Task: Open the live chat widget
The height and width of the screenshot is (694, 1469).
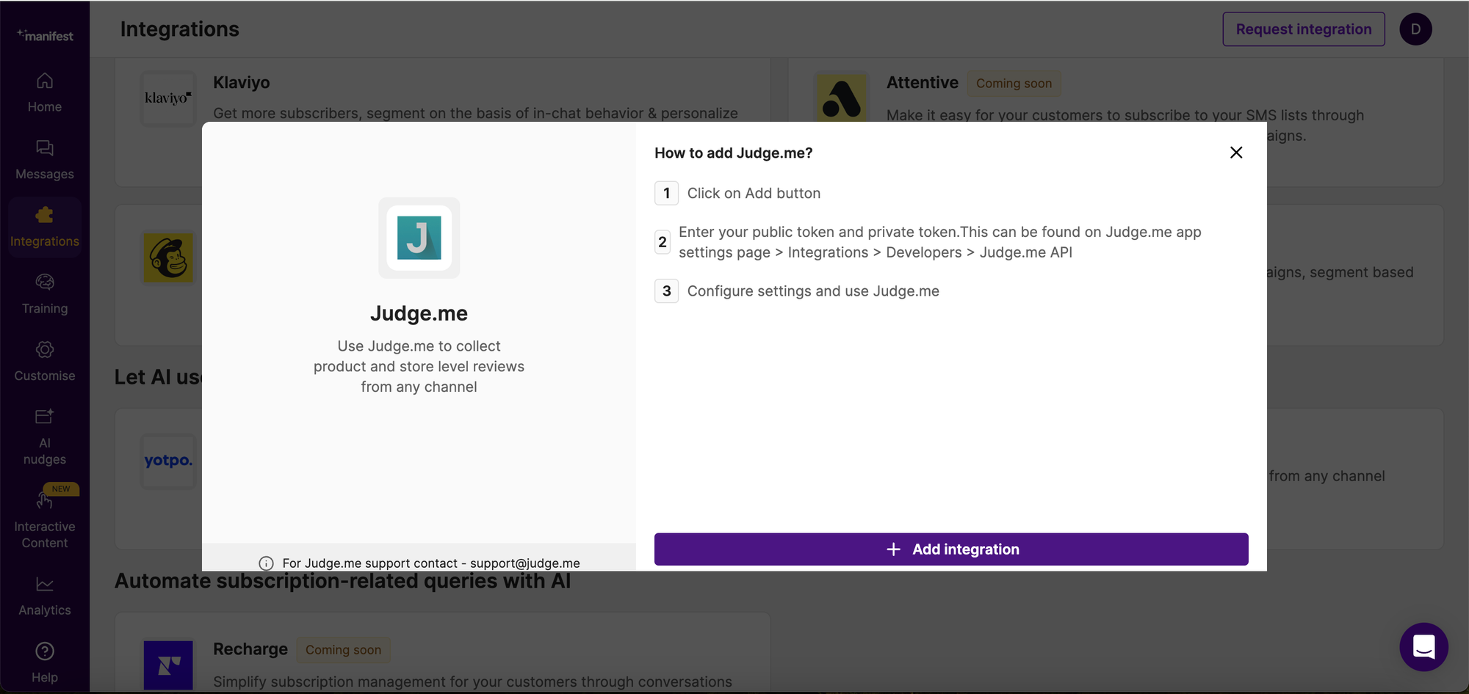Action: coord(1423,647)
